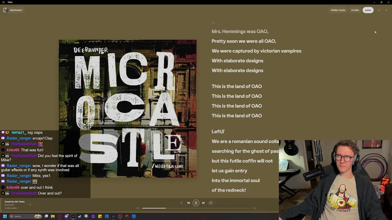This screenshot has height=220, width=392.
Task: Open Microcastle album link in player bar
Action: pos(12,208)
